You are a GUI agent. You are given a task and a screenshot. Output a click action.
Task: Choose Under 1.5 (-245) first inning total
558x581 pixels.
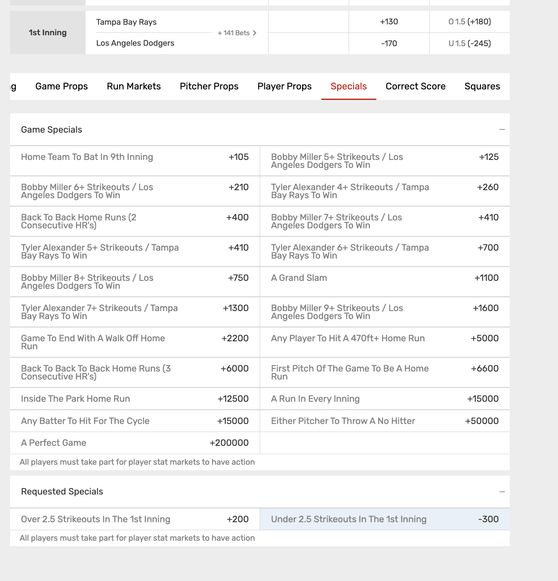(x=469, y=44)
